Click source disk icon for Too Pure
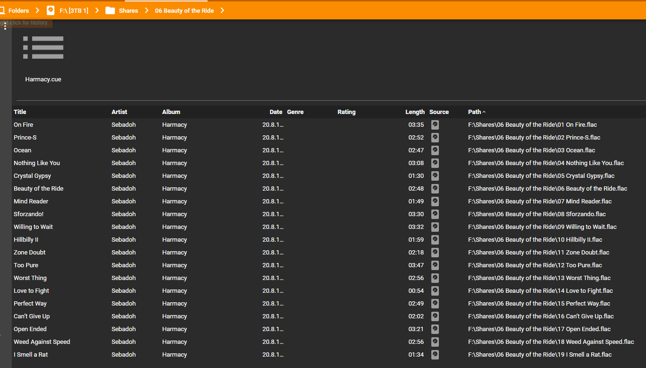This screenshot has height=368, width=646. click(435, 265)
